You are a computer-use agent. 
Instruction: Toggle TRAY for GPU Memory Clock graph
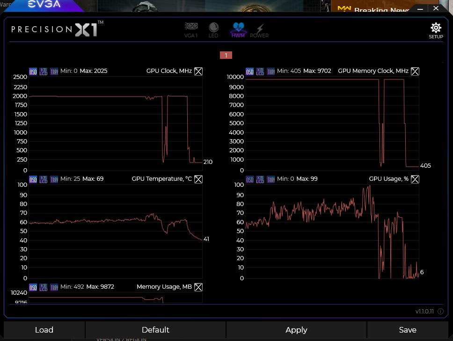270,71
